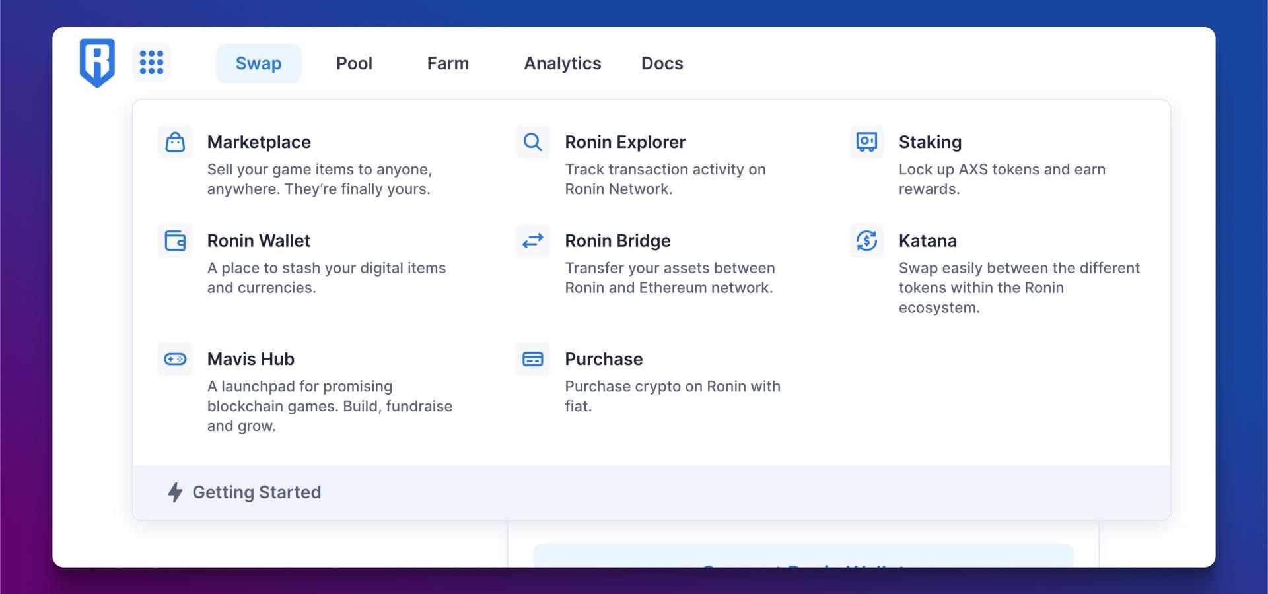Screen dimensions: 1268x594
Task: Open the Mavis Hub link
Action: click(x=251, y=359)
